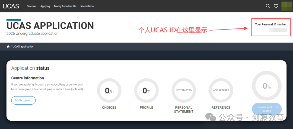Click the Review and submit button text

coord(265,109)
